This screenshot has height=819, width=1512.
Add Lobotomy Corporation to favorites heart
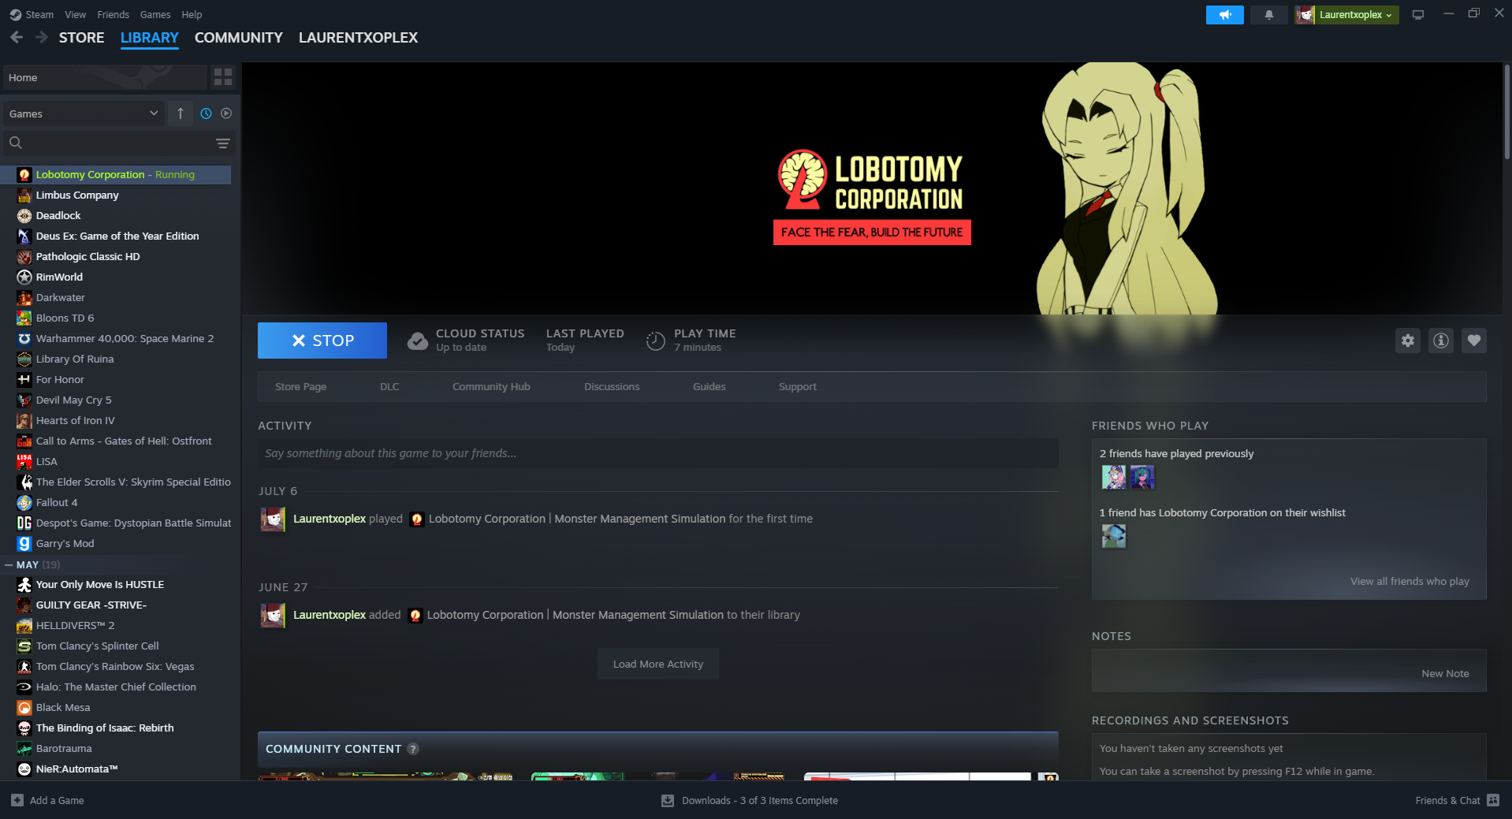coord(1473,341)
